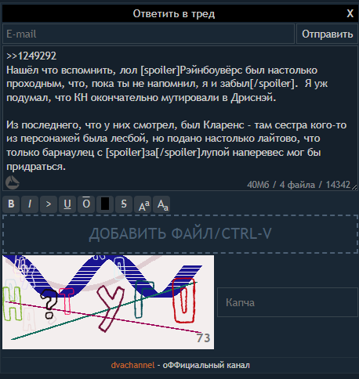Insert quote marker with > button
Screen dimensions: 359x379
click(x=49, y=204)
